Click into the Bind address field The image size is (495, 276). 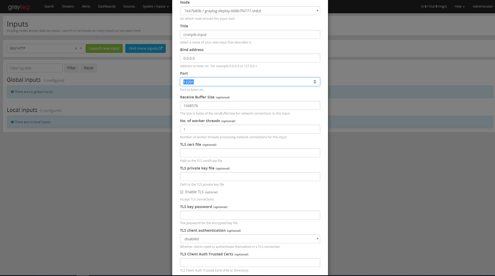(x=250, y=58)
